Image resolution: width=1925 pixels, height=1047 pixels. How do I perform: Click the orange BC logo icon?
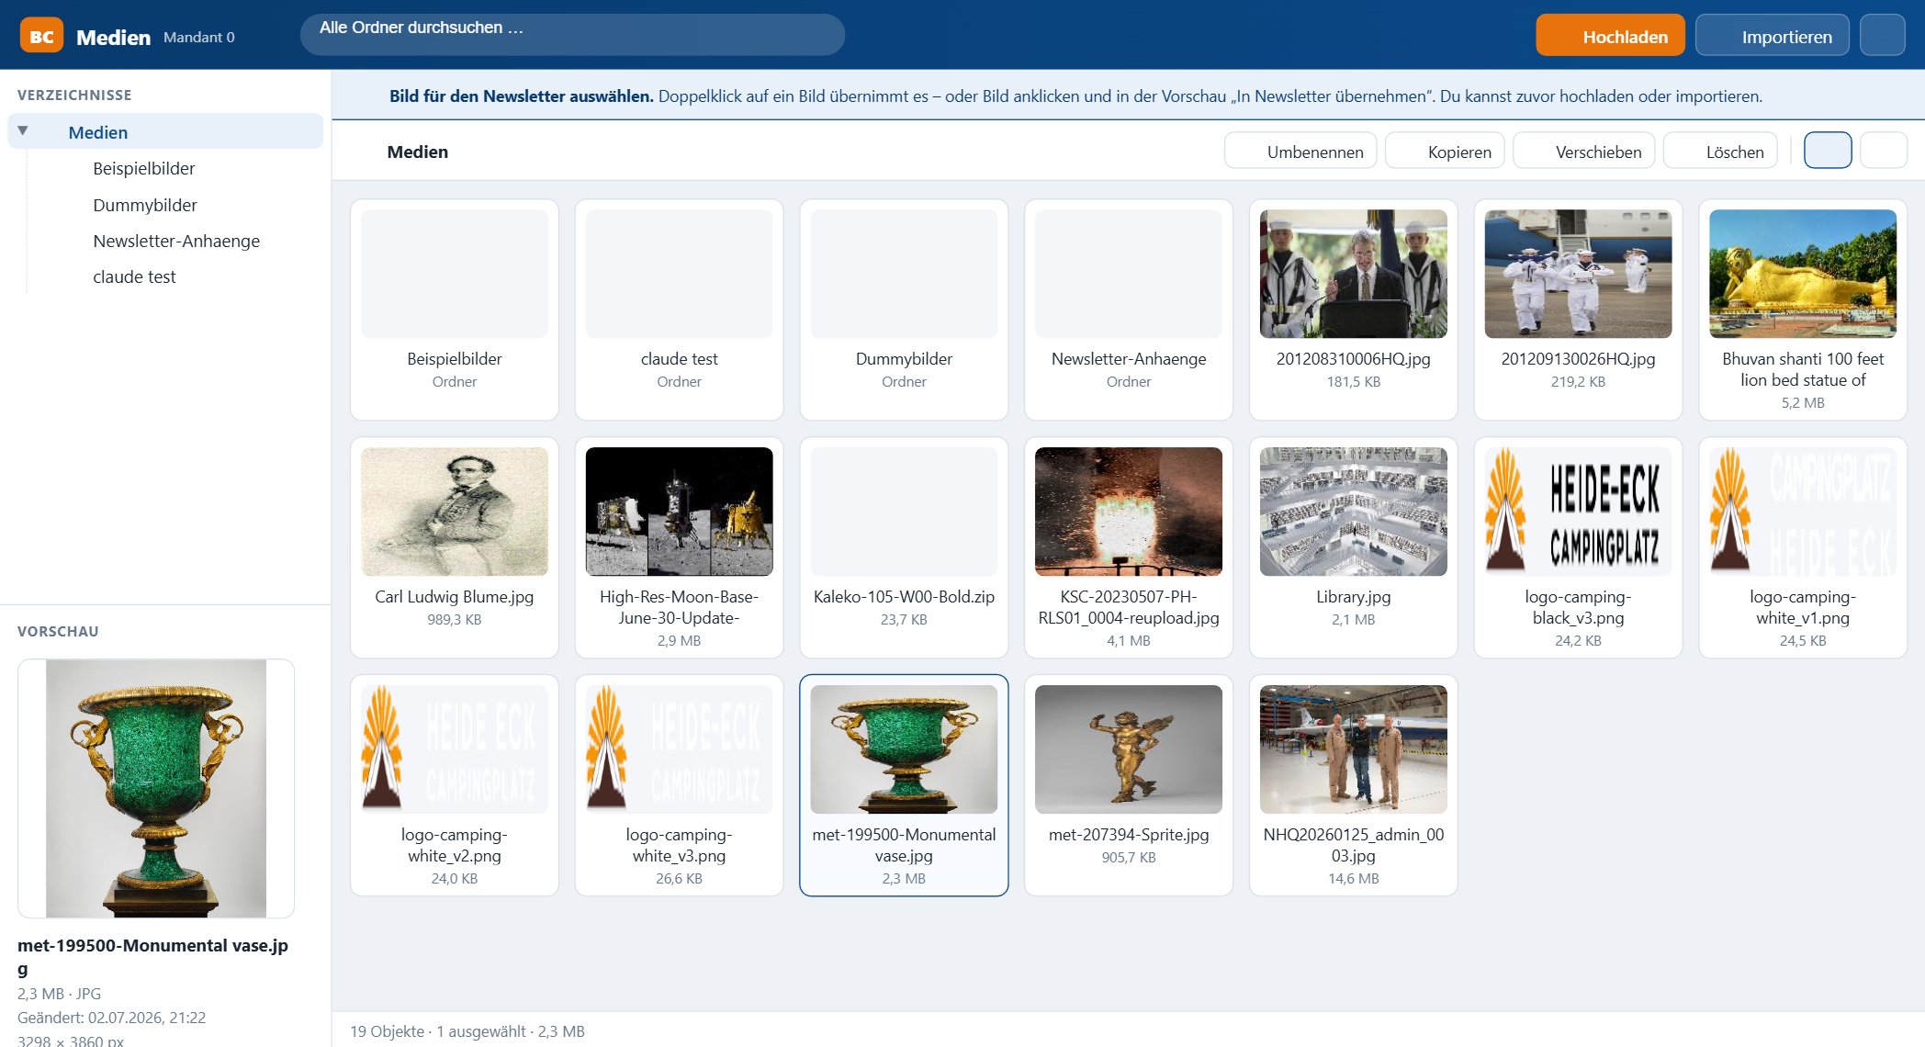41,36
